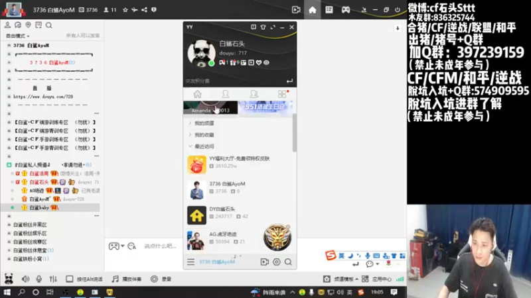Switch to the contacts tab in YY window
This screenshot has height=298, width=531.
point(225,94)
